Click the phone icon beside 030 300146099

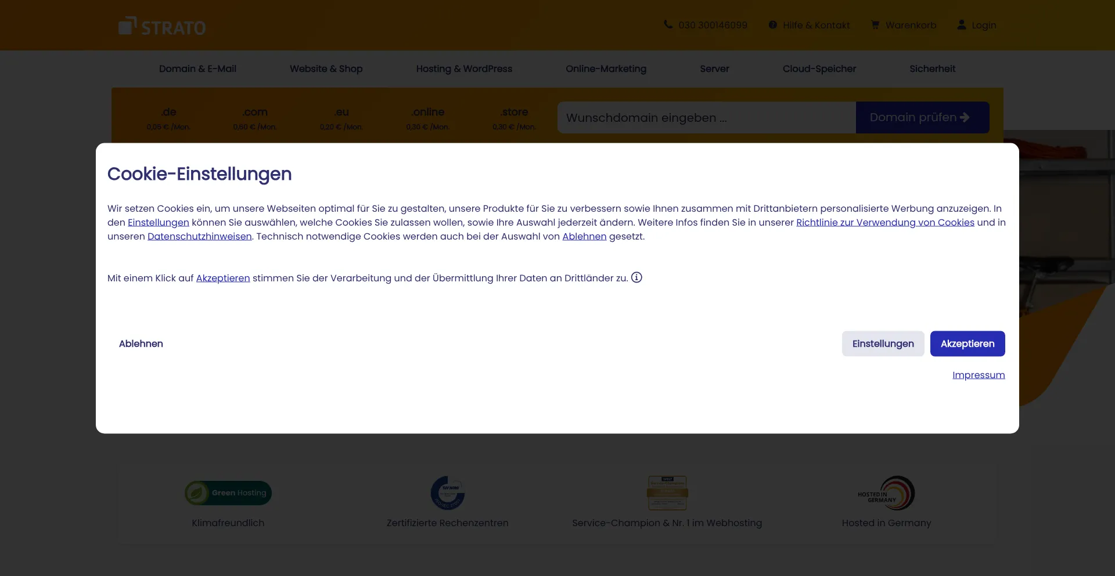tap(668, 25)
